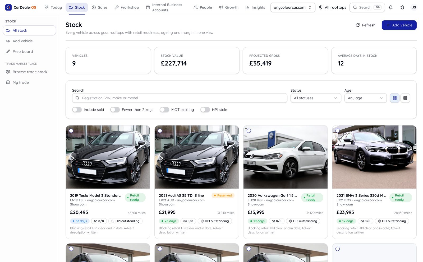This screenshot has height=262, width=423.
Task: Open the 2020 Volkswagen Golf 1.5 title
Action: coord(272,195)
